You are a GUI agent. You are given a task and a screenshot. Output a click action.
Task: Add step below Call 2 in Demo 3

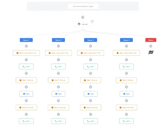click(91, 73)
